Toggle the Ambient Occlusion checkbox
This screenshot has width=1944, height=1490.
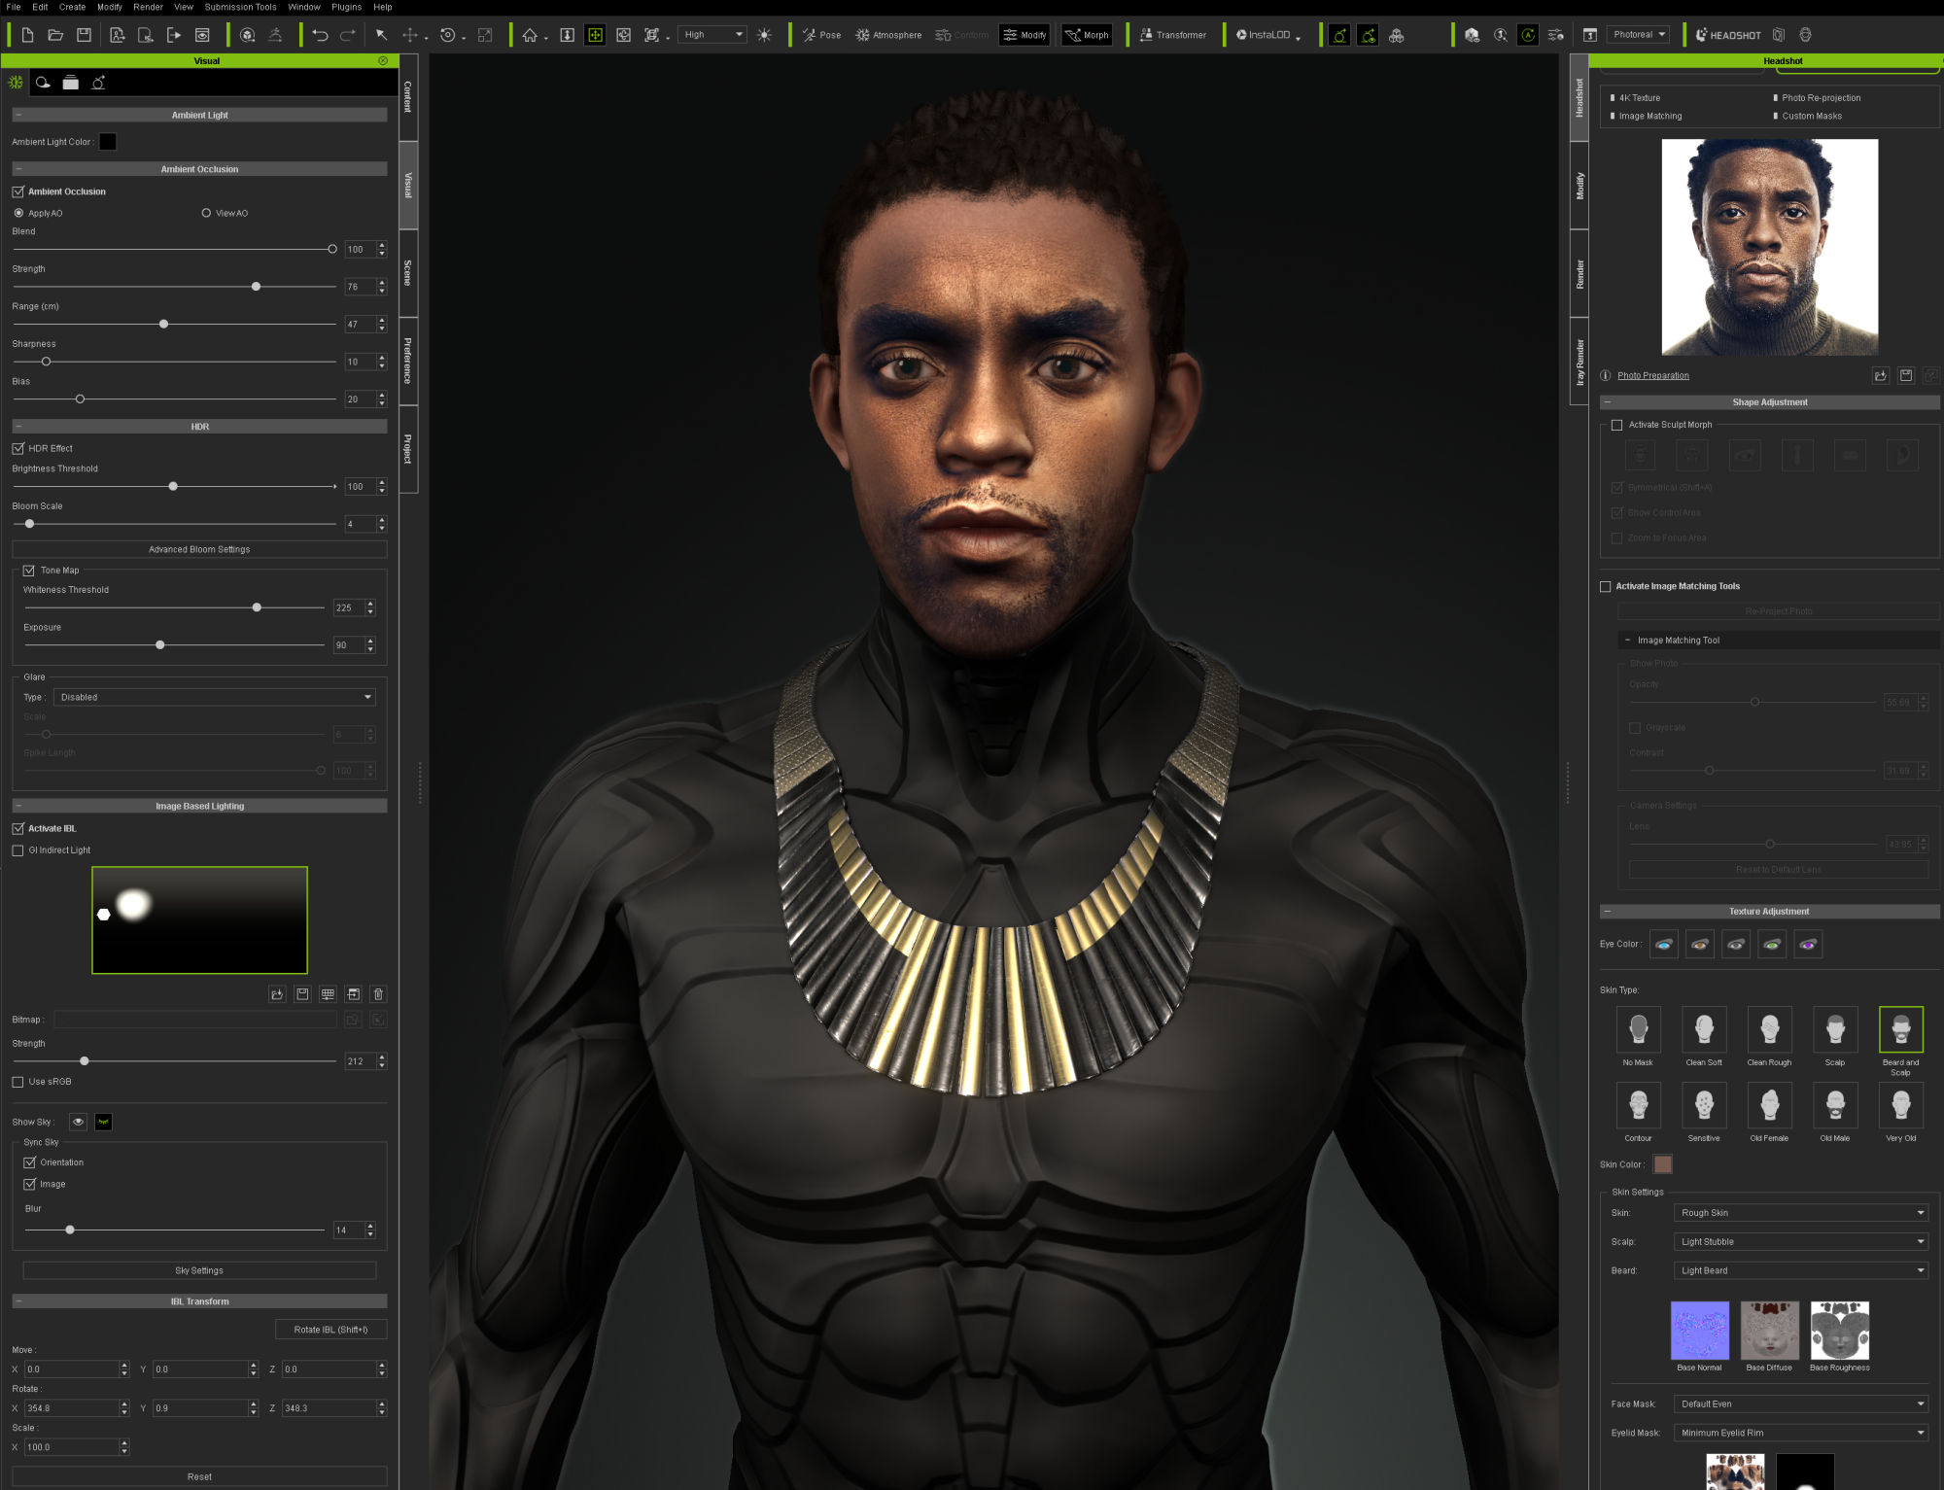(x=17, y=191)
